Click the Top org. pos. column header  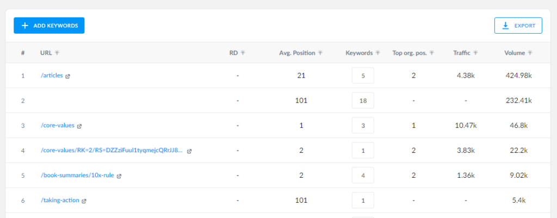[410, 53]
